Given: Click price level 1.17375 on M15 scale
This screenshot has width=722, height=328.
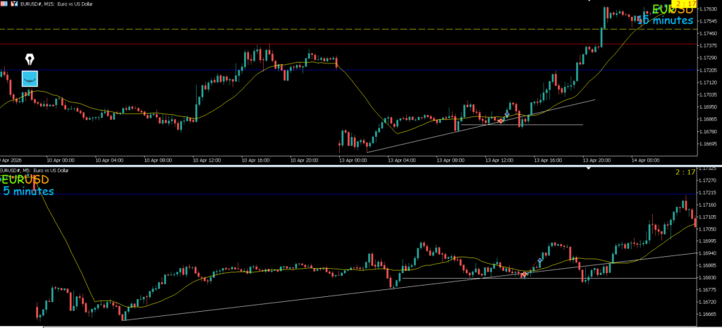Looking at the screenshot, I should [709, 46].
